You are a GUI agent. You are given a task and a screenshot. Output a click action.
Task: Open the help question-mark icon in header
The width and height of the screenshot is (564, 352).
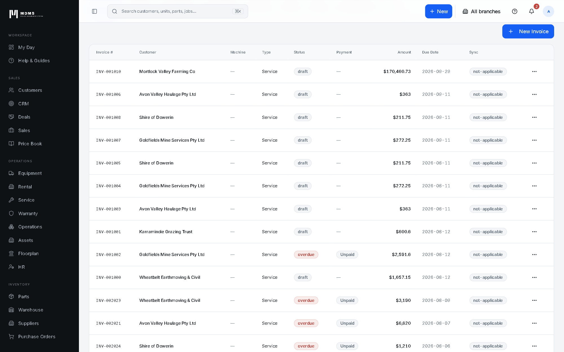(515, 11)
